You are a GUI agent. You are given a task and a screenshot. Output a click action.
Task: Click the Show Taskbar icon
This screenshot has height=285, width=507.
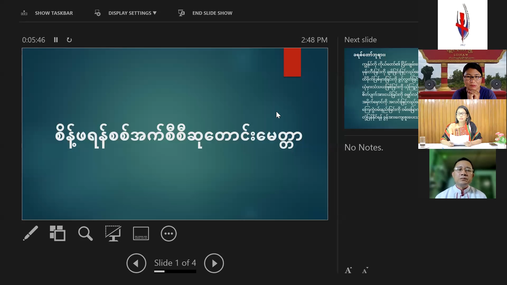pos(24,13)
